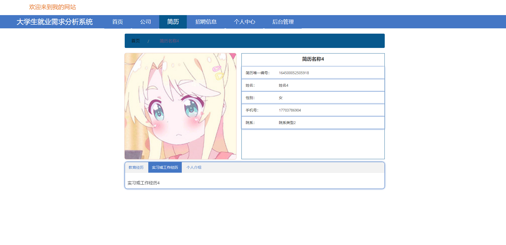Go to 招聘信息 in the navigation bar
Screen dimensions: 506x245
(x=206, y=22)
